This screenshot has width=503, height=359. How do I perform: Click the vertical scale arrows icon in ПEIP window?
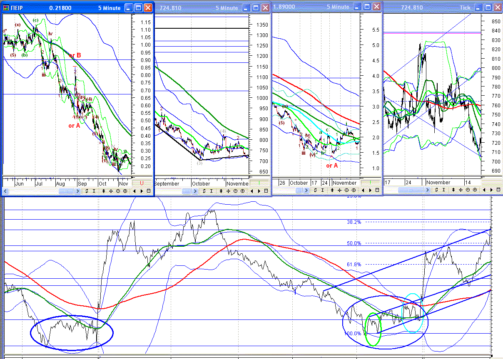(104, 191)
